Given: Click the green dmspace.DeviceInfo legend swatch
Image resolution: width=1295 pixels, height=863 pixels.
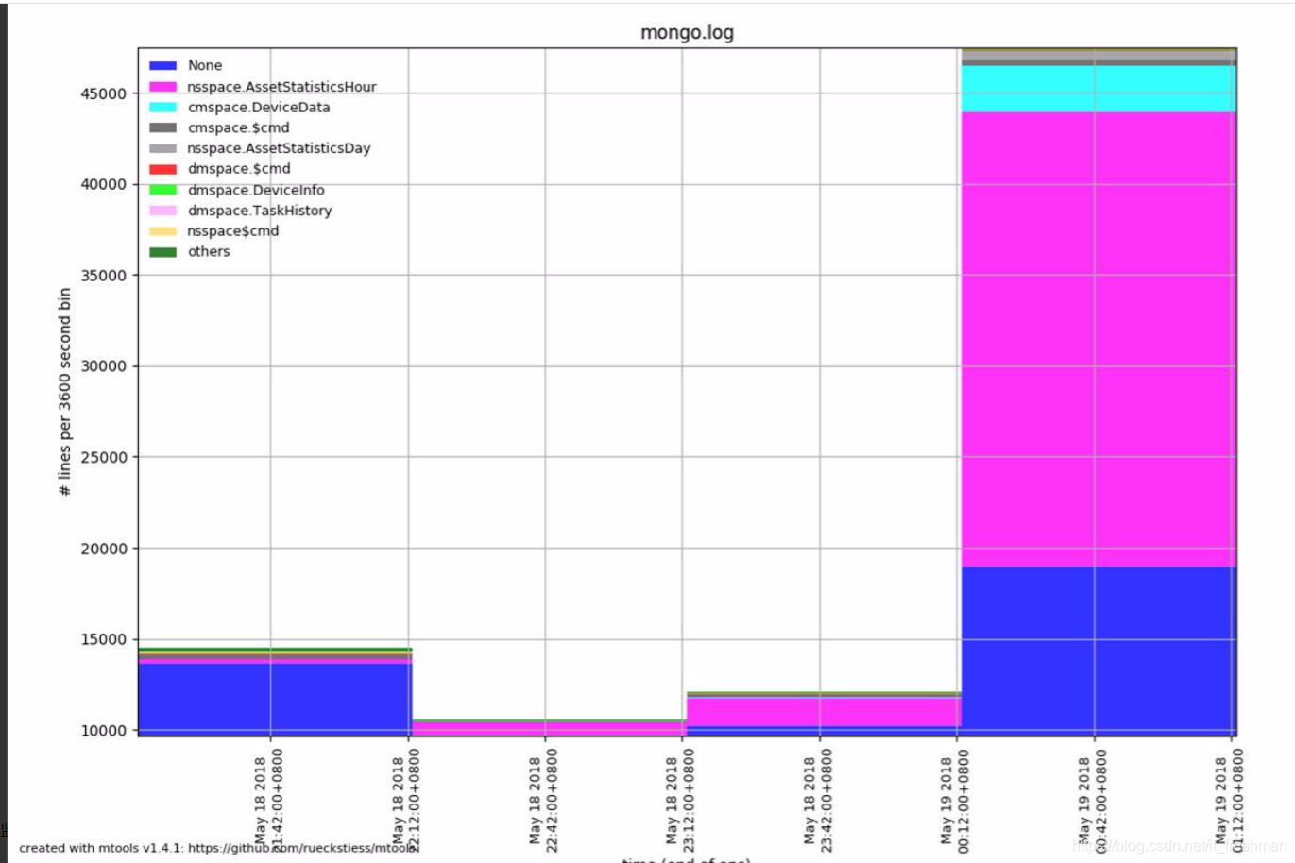Looking at the screenshot, I should coord(162,190).
